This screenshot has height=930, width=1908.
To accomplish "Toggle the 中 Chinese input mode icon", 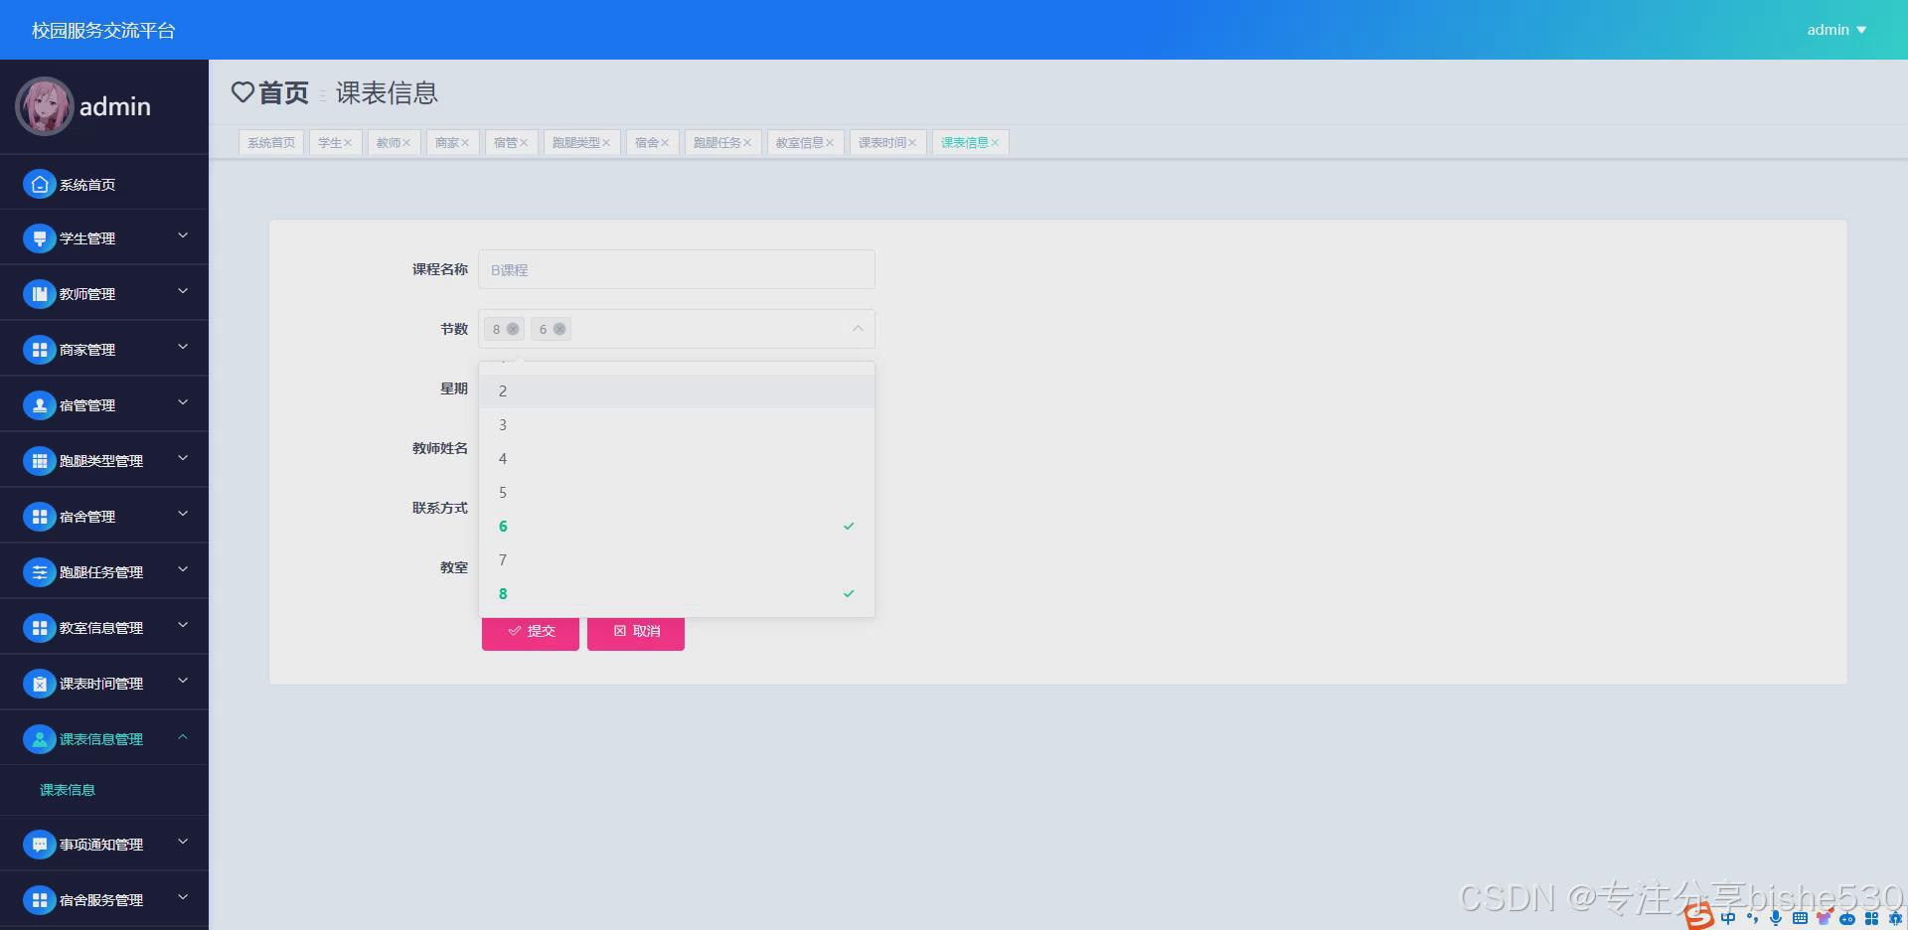I will click(1728, 918).
